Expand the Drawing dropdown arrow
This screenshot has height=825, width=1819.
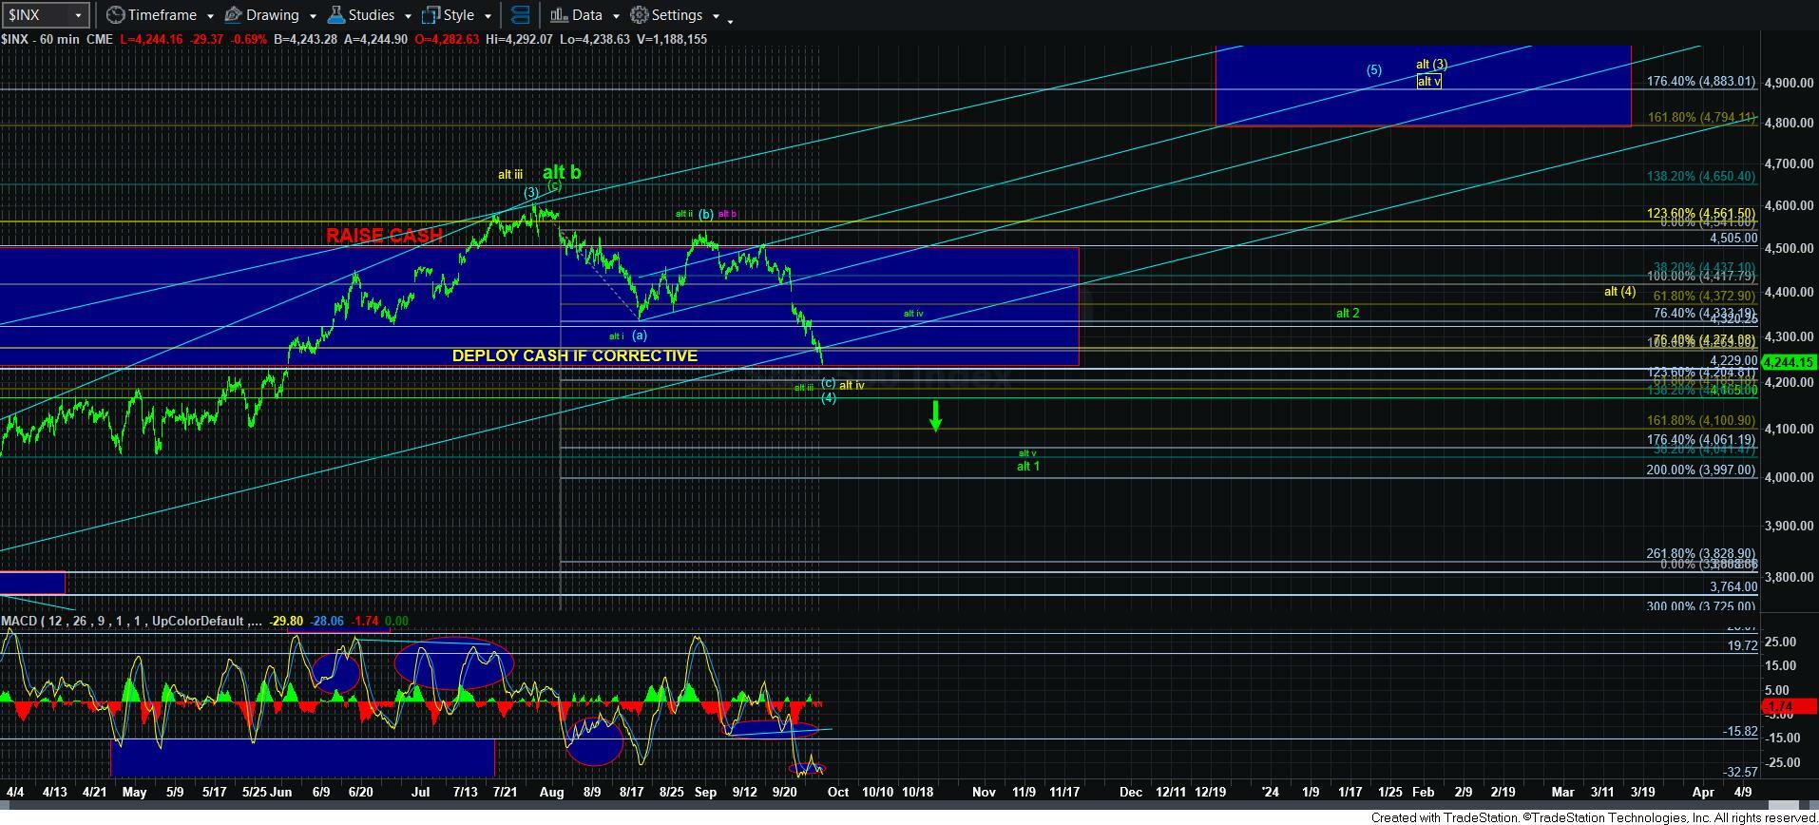[x=313, y=16]
